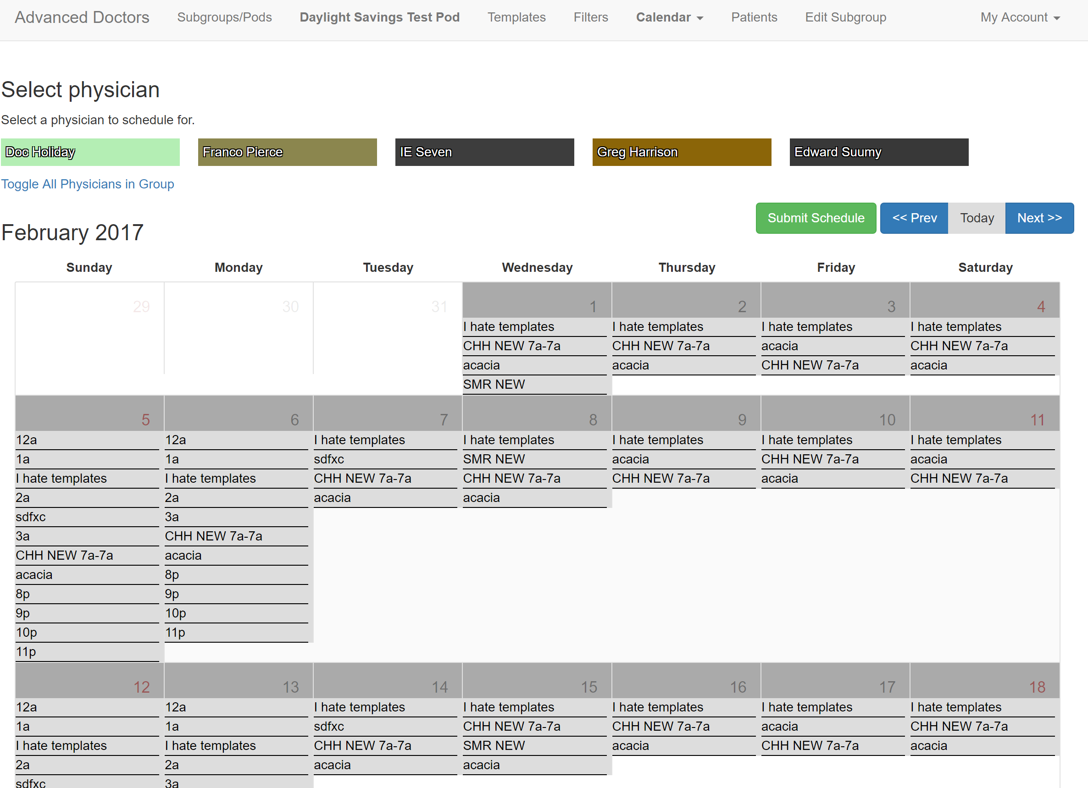Toggle the IE Seven physician
This screenshot has width=1088, height=788.
point(484,152)
